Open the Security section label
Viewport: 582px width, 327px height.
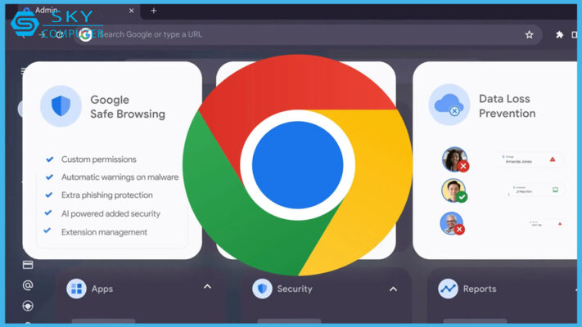click(295, 289)
